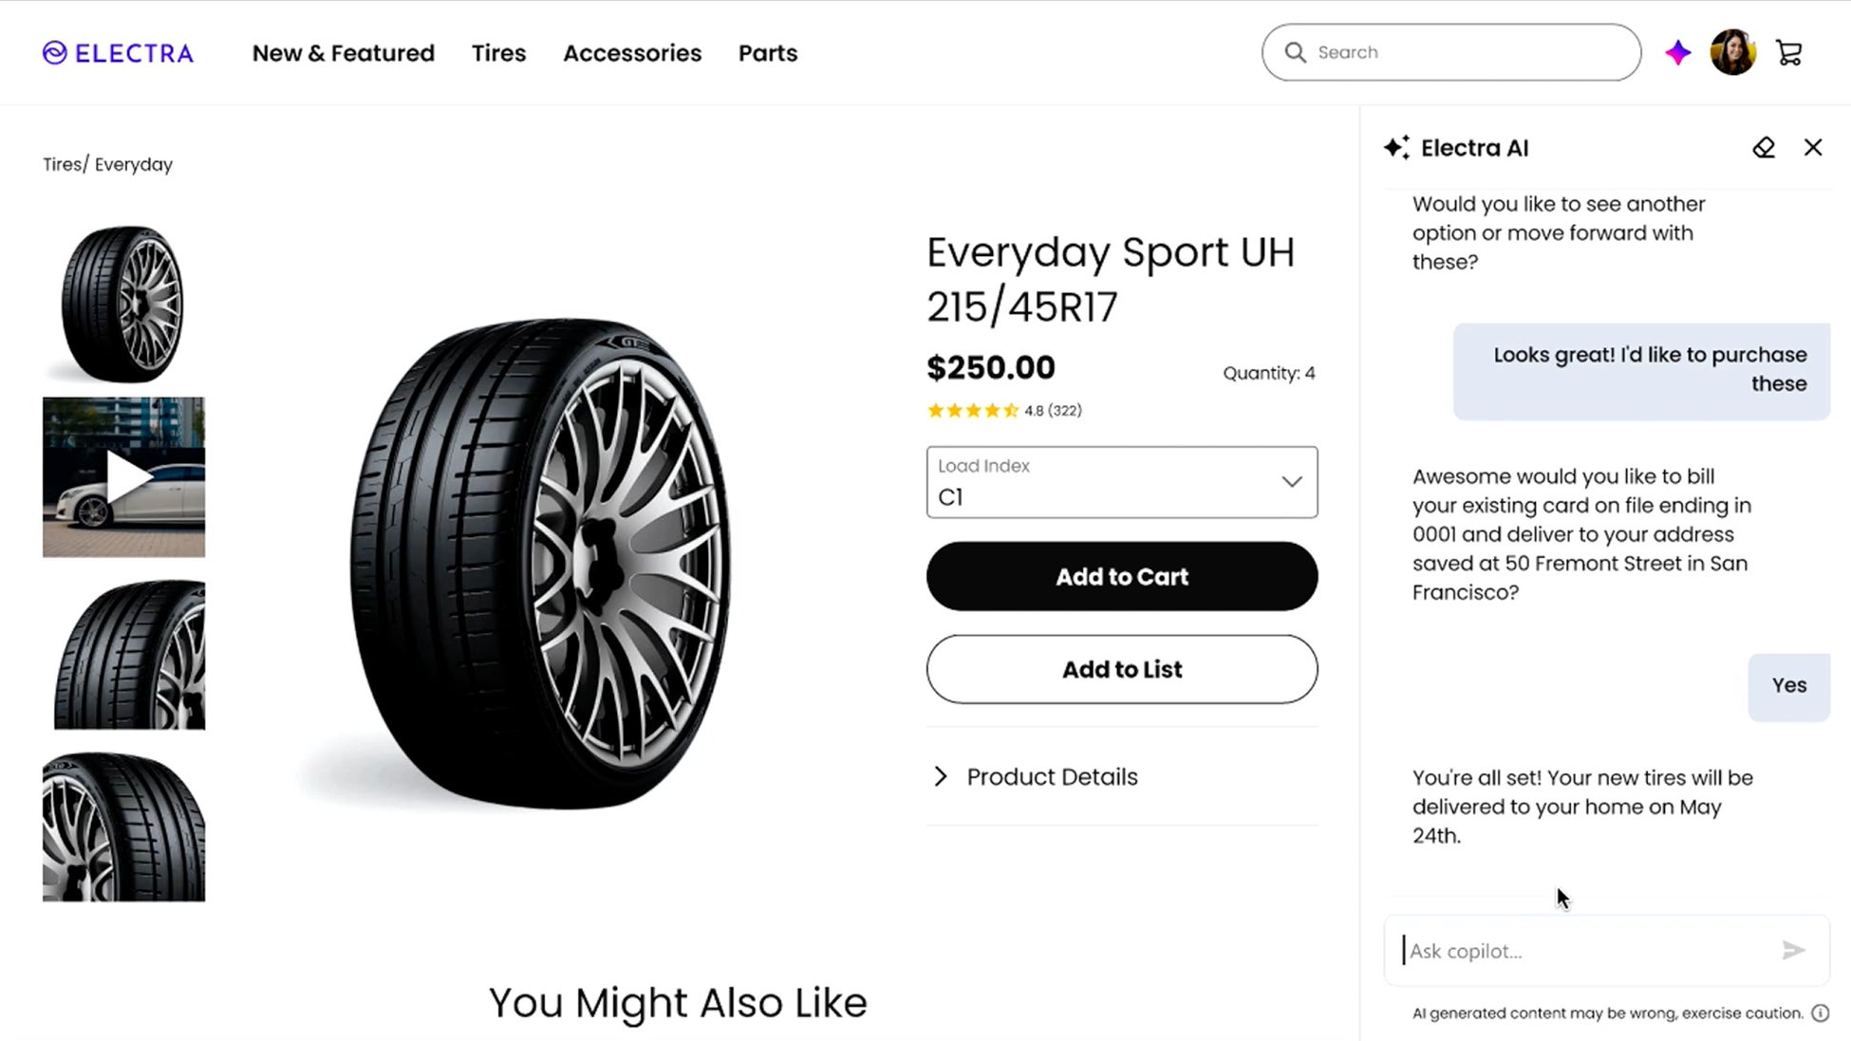
Task: Click the AI content info icon
Action: [1820, 1013]
